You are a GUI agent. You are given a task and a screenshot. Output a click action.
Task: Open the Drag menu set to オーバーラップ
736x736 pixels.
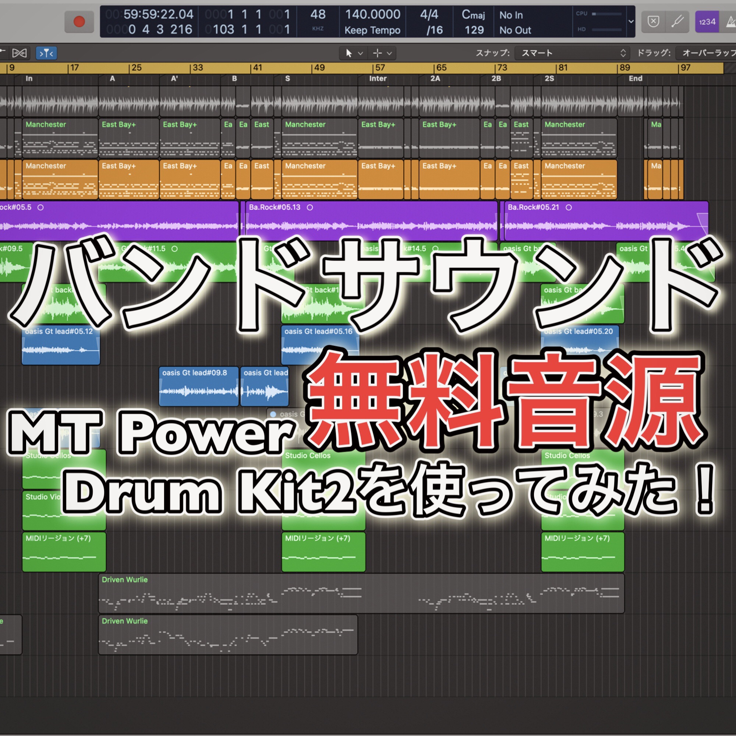pyautogui.click(x=706, y=53)
